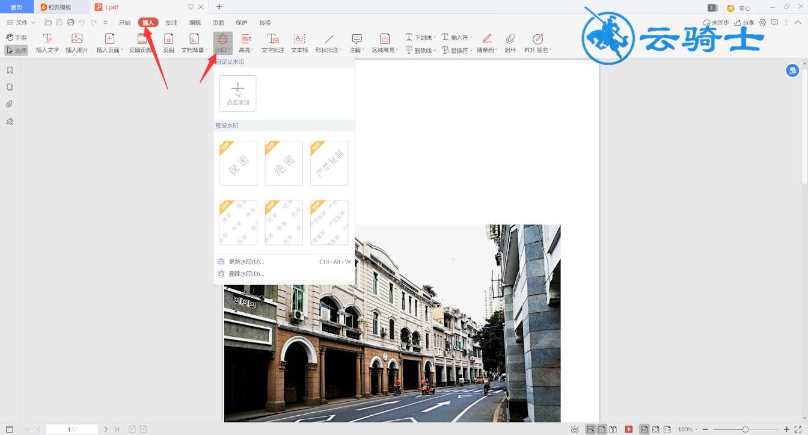Open the signature panel in left sidebar
The width and height of the screenshot is (808, 435).
pyautogui.click(x=10, y=121)
